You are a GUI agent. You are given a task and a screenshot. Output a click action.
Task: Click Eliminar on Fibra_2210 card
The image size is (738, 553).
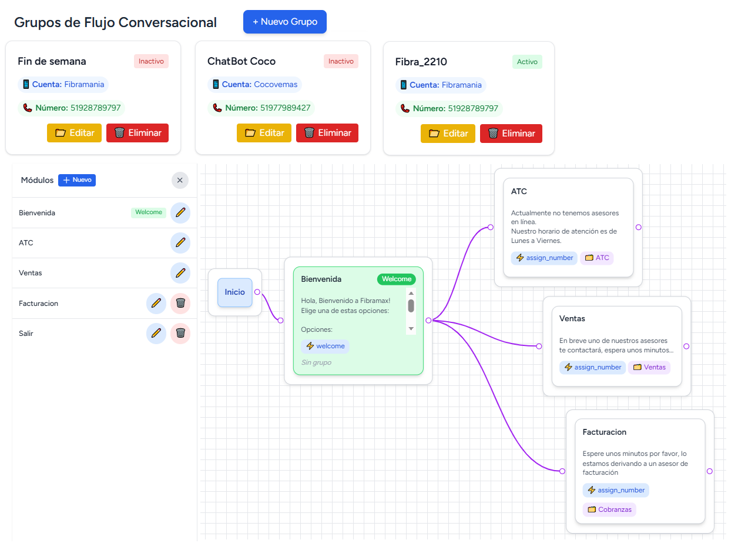point(511,134)
